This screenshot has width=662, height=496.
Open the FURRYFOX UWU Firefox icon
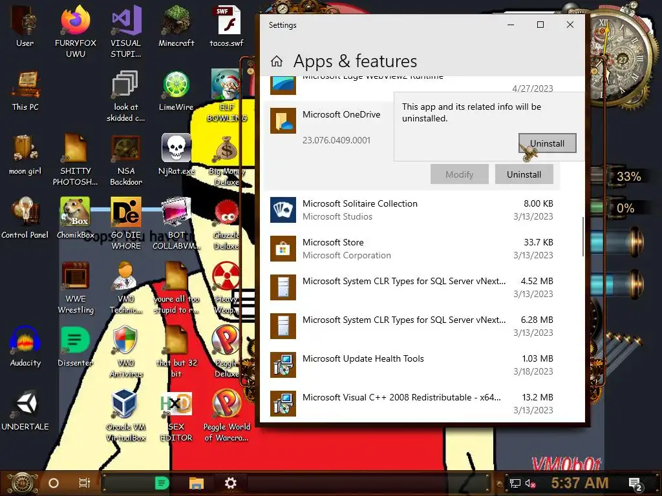click(x=75, y=30)
